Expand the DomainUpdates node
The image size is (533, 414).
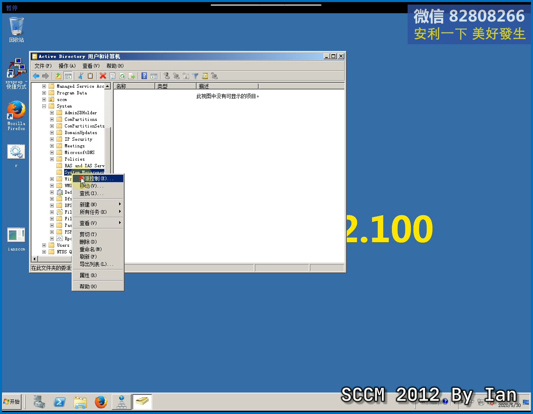pyautogui.click(x=52, y=133)
